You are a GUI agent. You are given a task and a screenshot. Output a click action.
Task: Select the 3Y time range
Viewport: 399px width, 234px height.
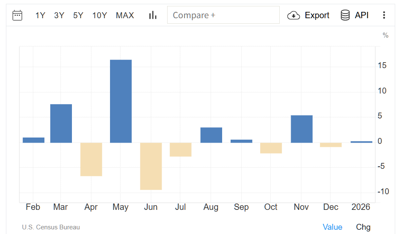coord(59,16)
